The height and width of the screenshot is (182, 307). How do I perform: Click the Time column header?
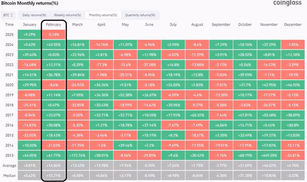pos(9,24)
